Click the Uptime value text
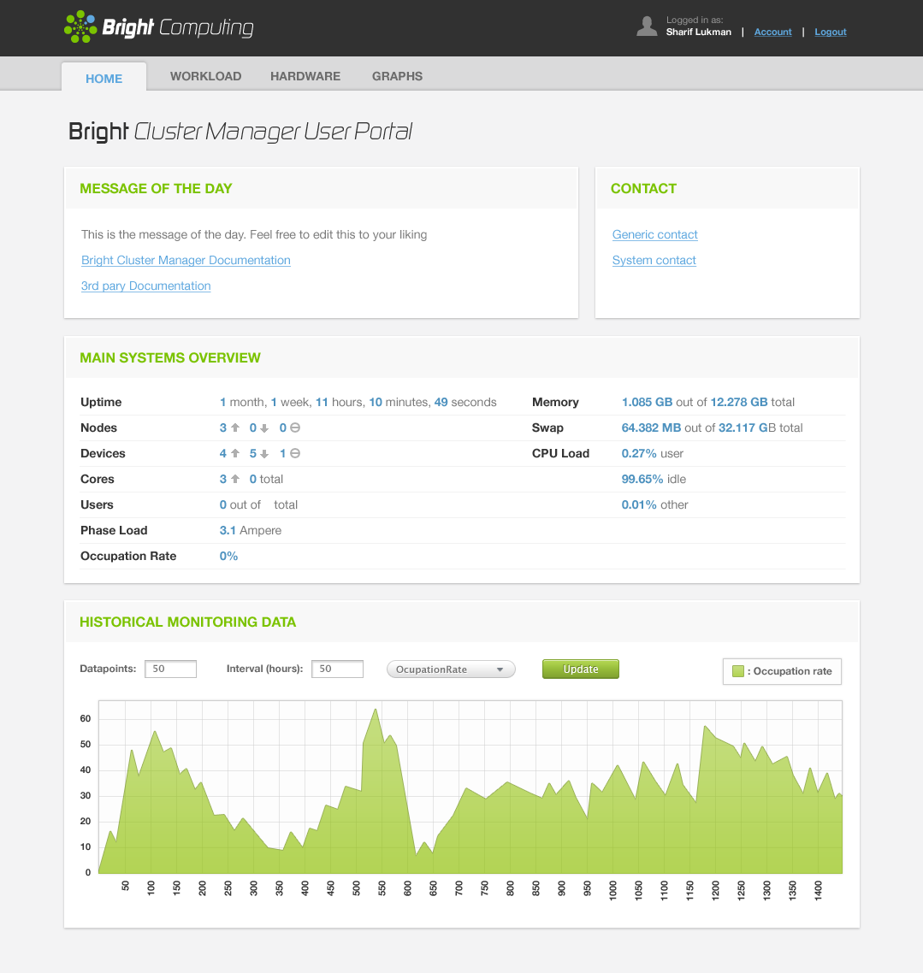This screenshot has width=923, height=973. coord(358,402)
